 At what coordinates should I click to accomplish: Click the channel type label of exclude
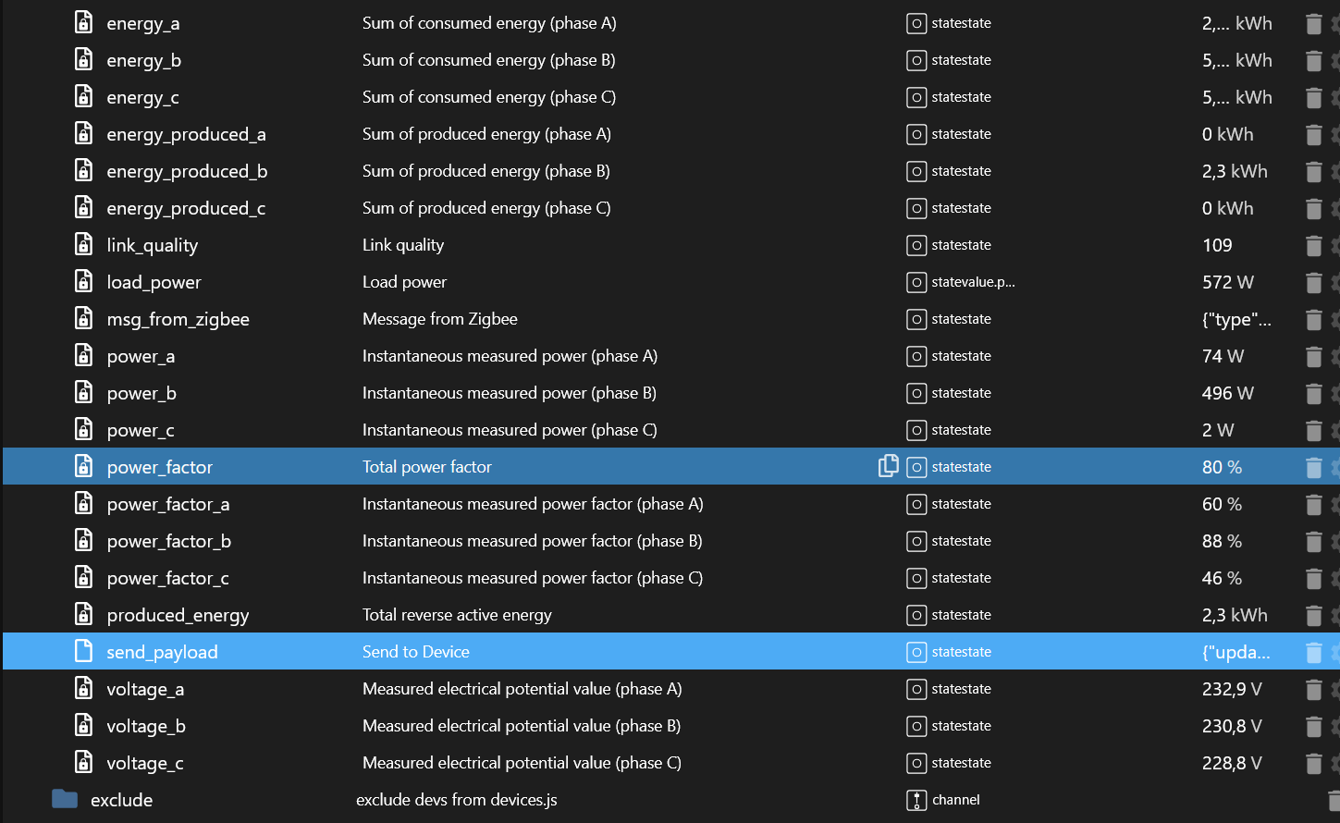[956, 800]
